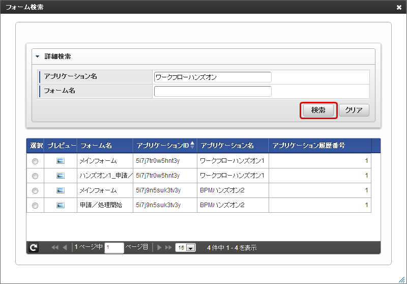Image resolution: width=407 pixels, height=284 pixels.
Task: Click preview icon for first メインフォーム row
Action: (x=61, y=161)
